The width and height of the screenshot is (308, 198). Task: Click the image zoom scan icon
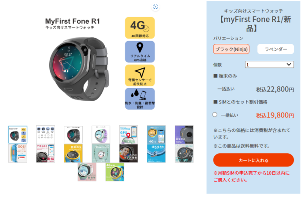click(x=155, y=7)
